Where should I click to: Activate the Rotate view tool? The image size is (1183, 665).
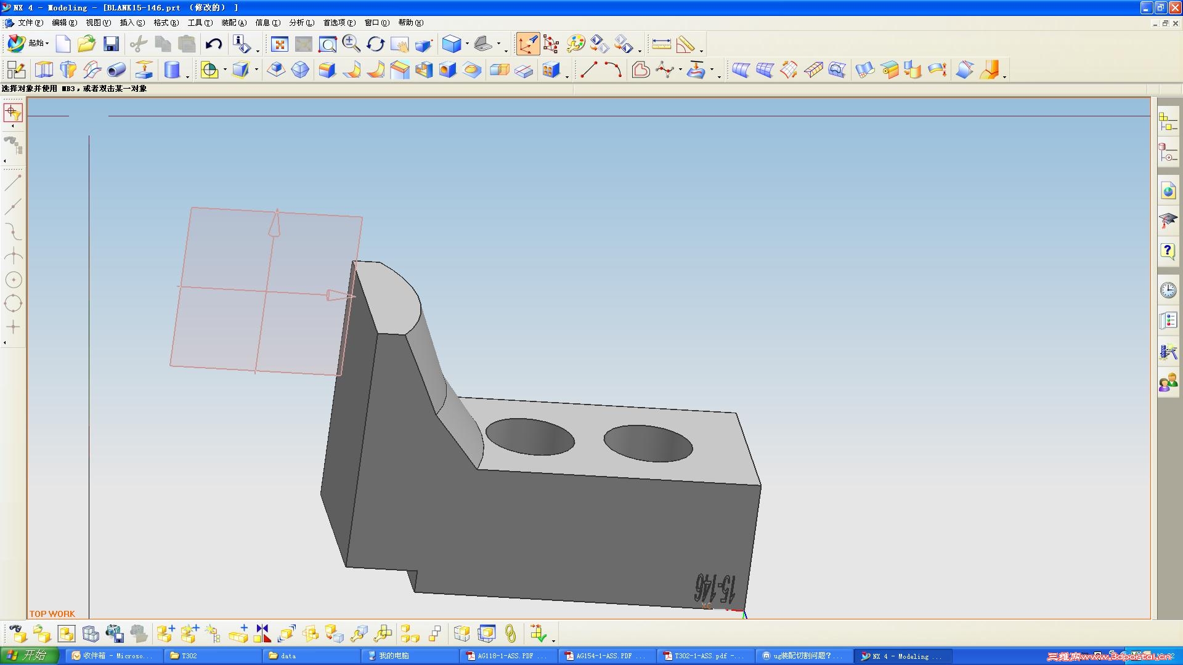click(x=375, y=44)
